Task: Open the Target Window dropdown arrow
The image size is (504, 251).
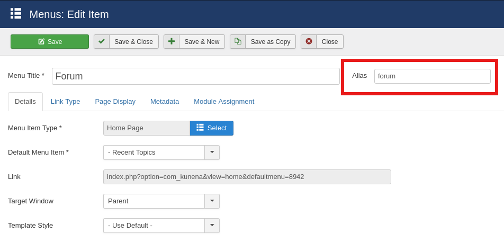Action: pos(212,201)
